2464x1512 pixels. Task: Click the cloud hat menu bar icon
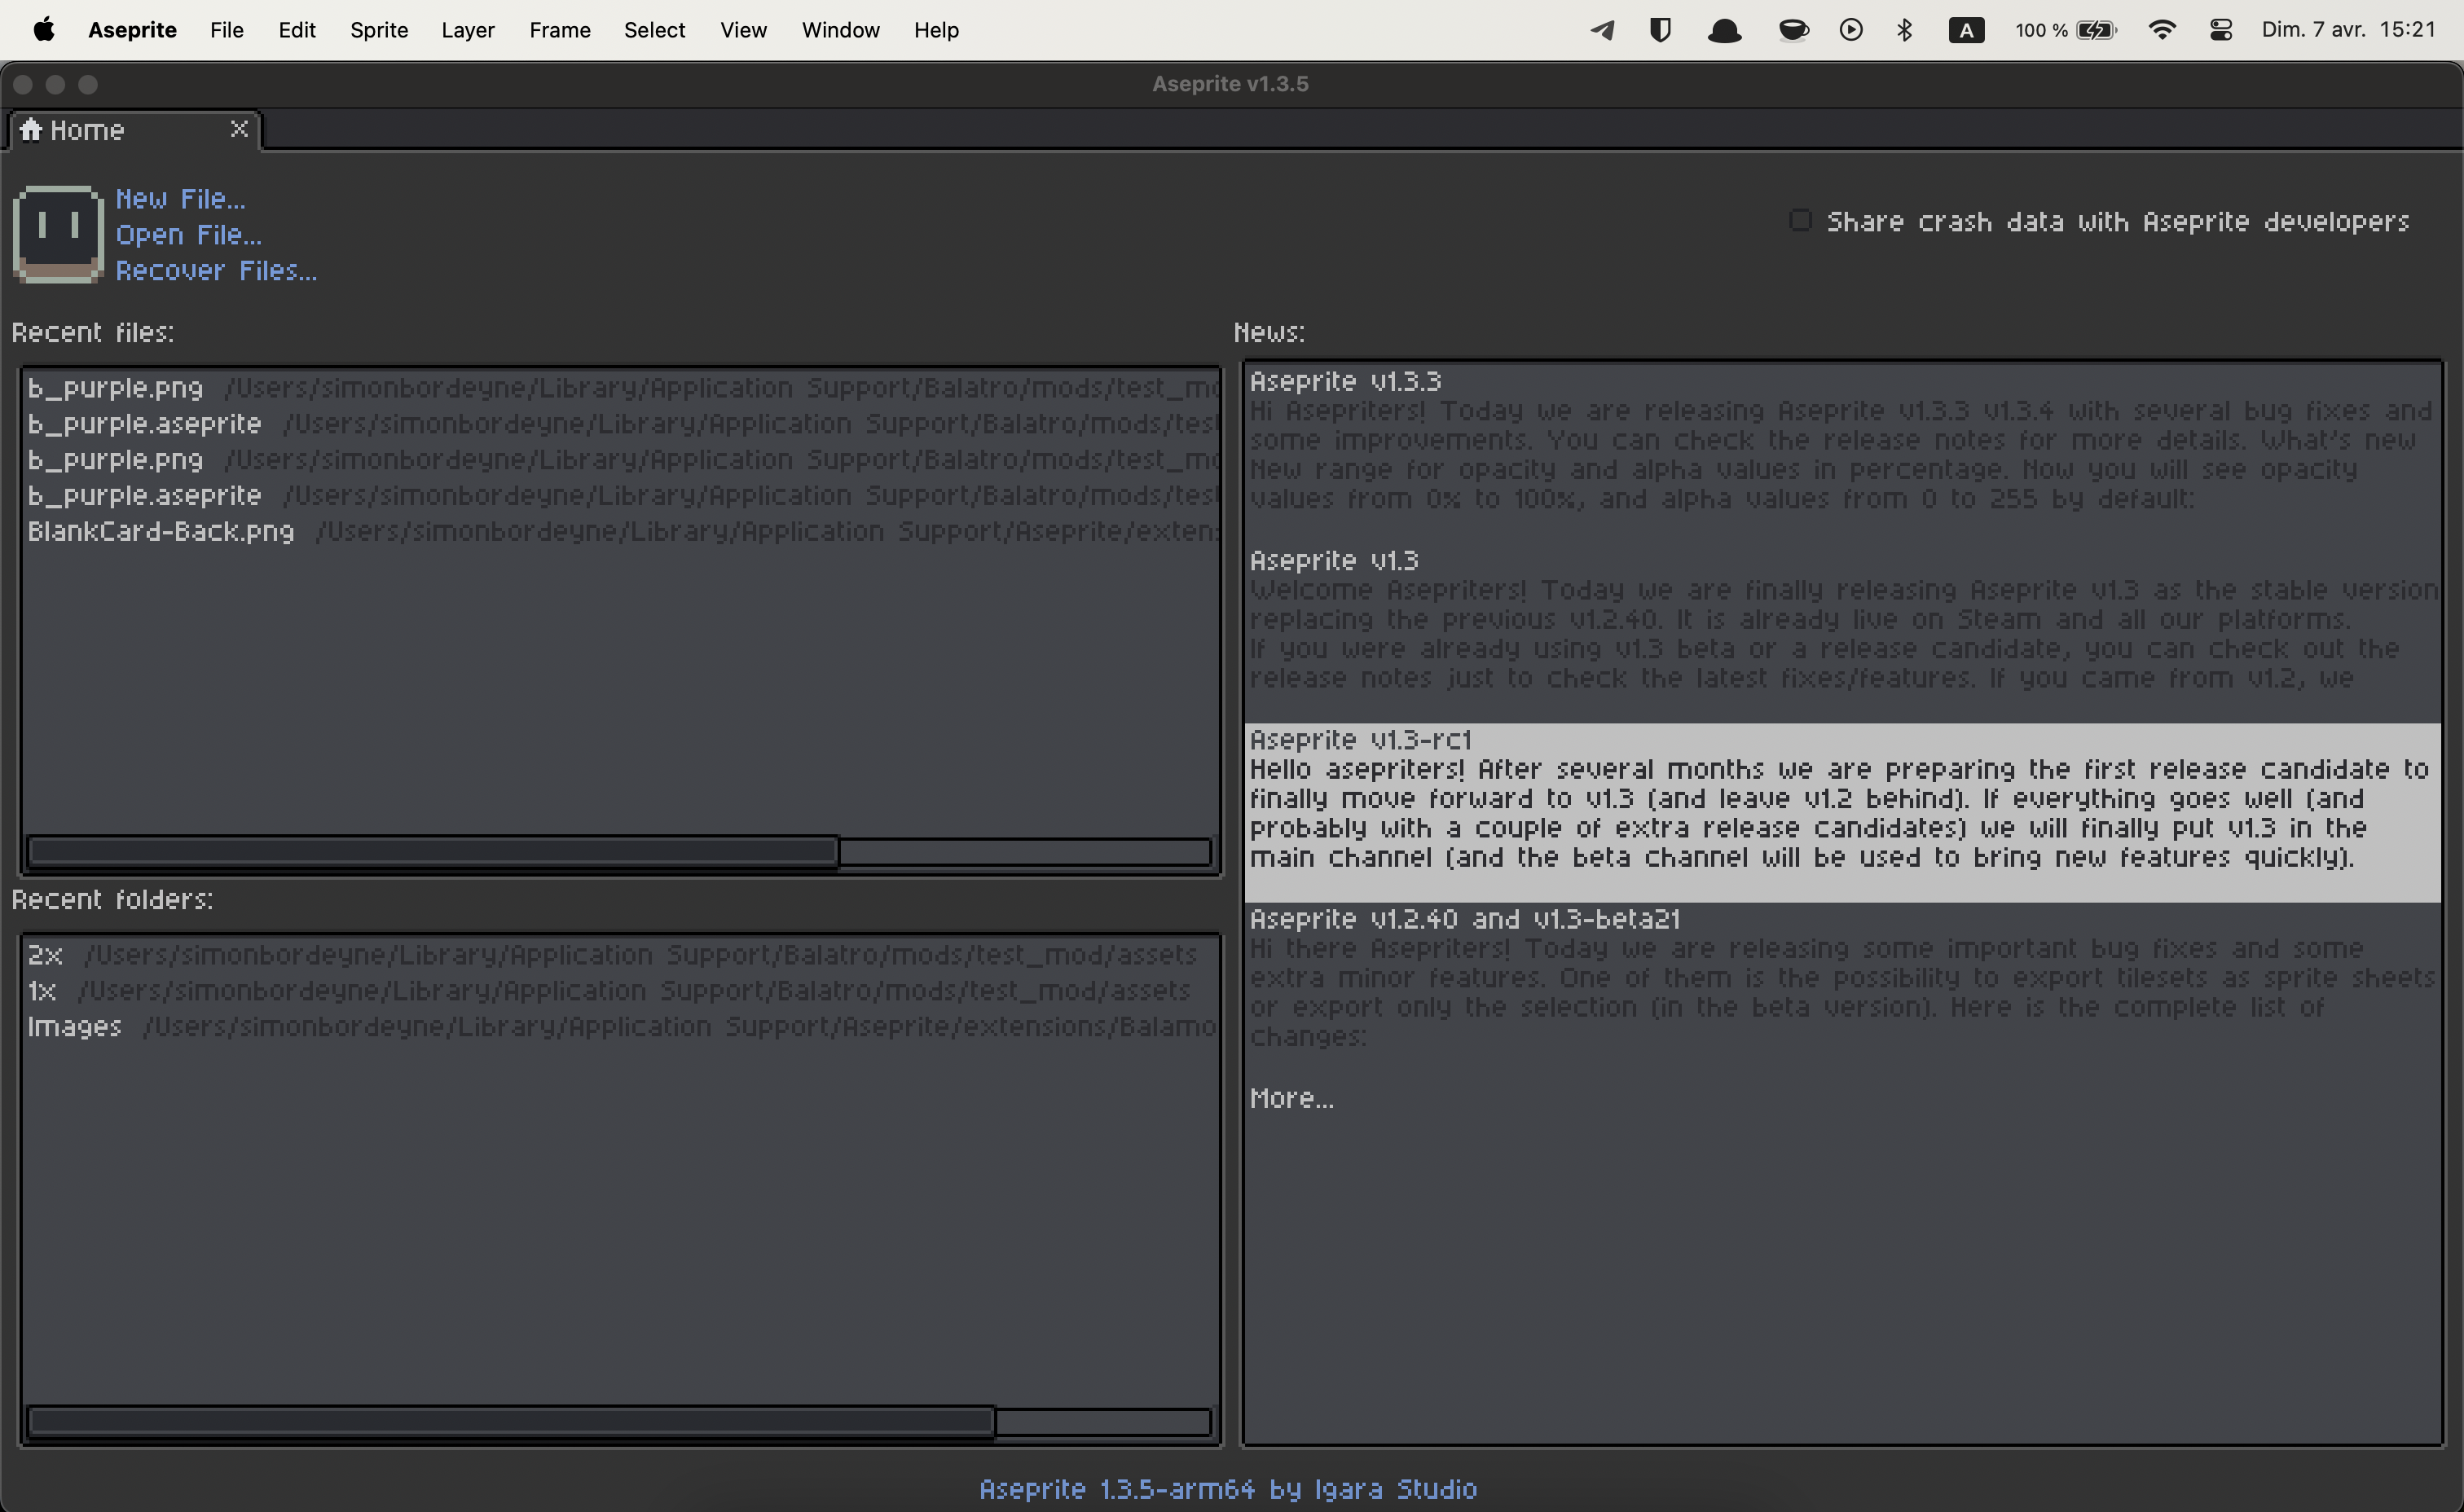(1724, 31)
